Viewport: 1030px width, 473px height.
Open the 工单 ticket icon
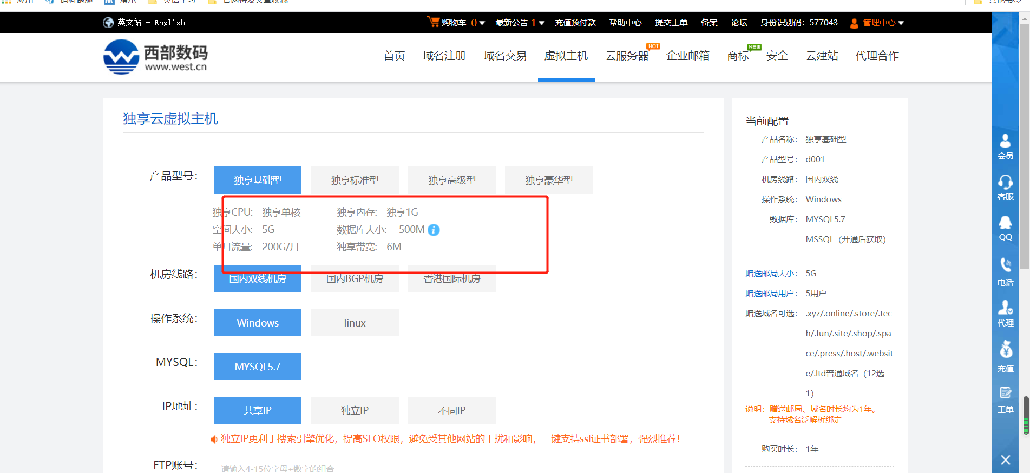click(1005, 400)
